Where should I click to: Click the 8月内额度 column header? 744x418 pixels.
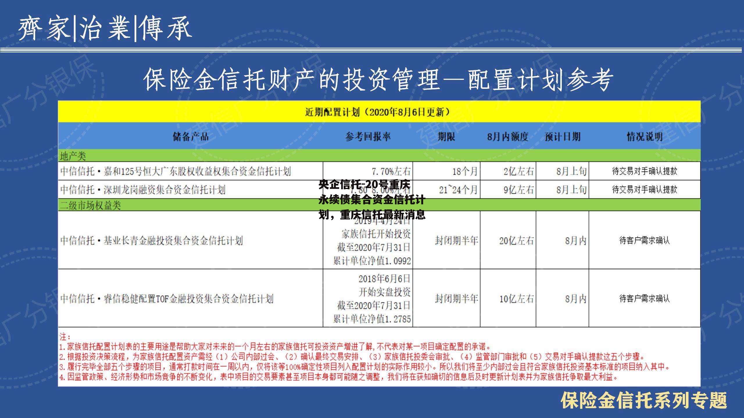click(508, 136)
